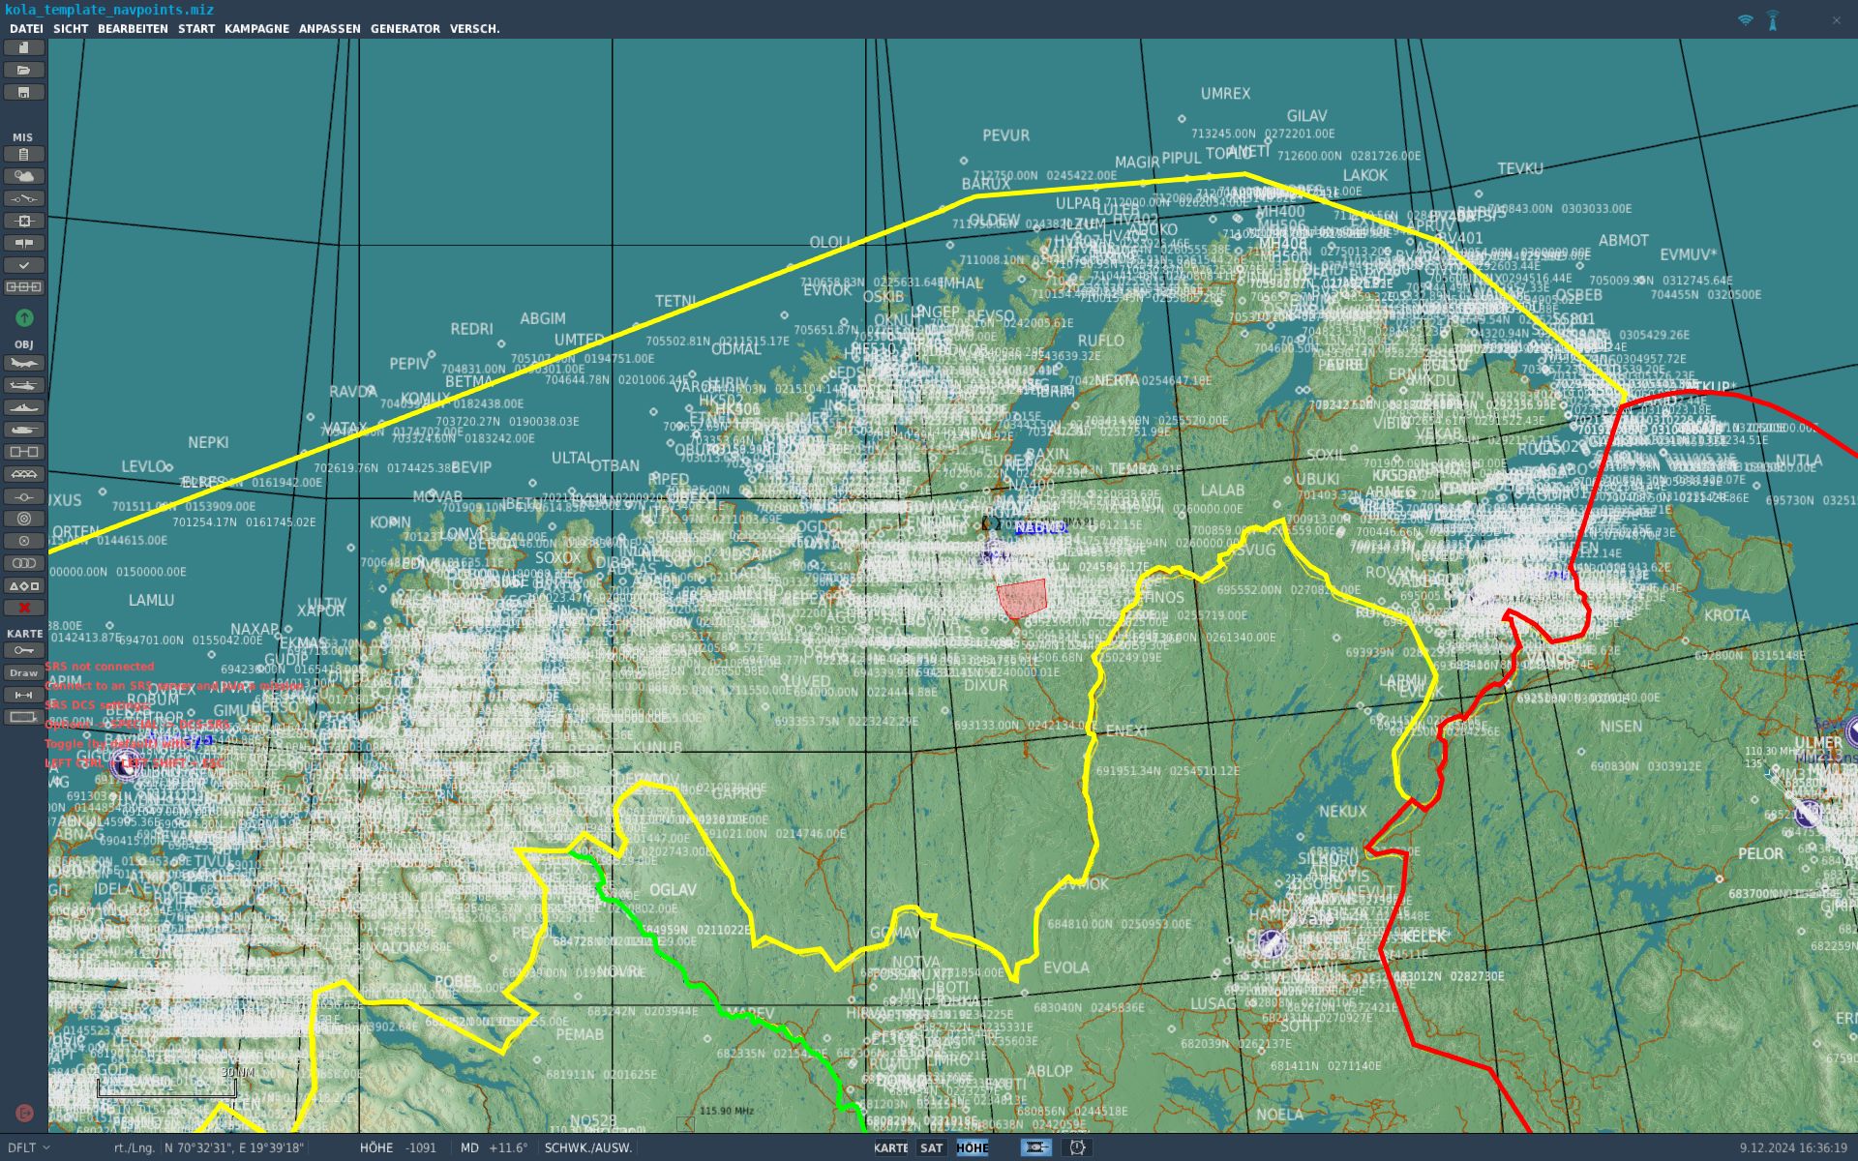This screenshot has height=1161, width=1858.
Task: Save the current mission
Action: pyautogui.click(x=23, y=92)
